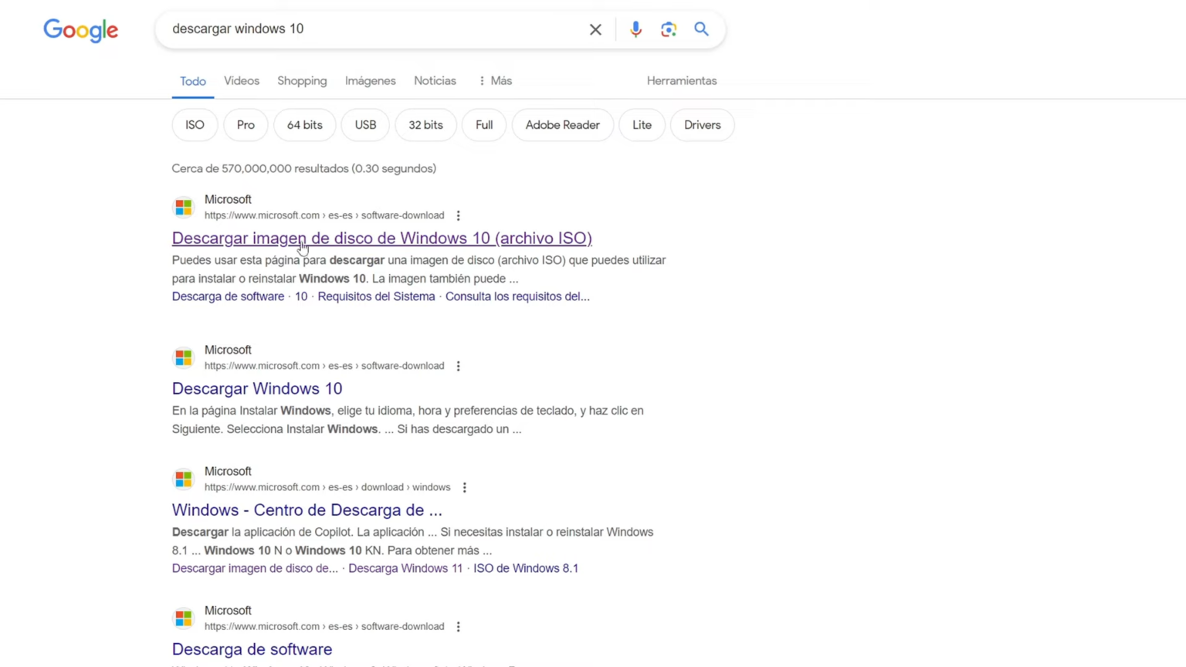Select the Adobe Reader filter chip
Screen dimensions: 1186x667
pos(562,125)
